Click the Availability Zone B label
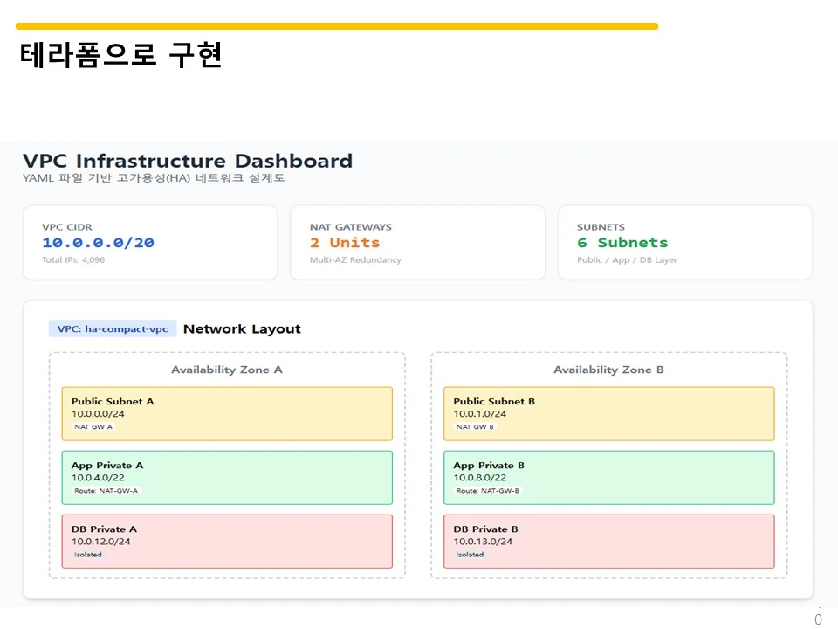Screen dimensions: 838x629 point(608,370)
